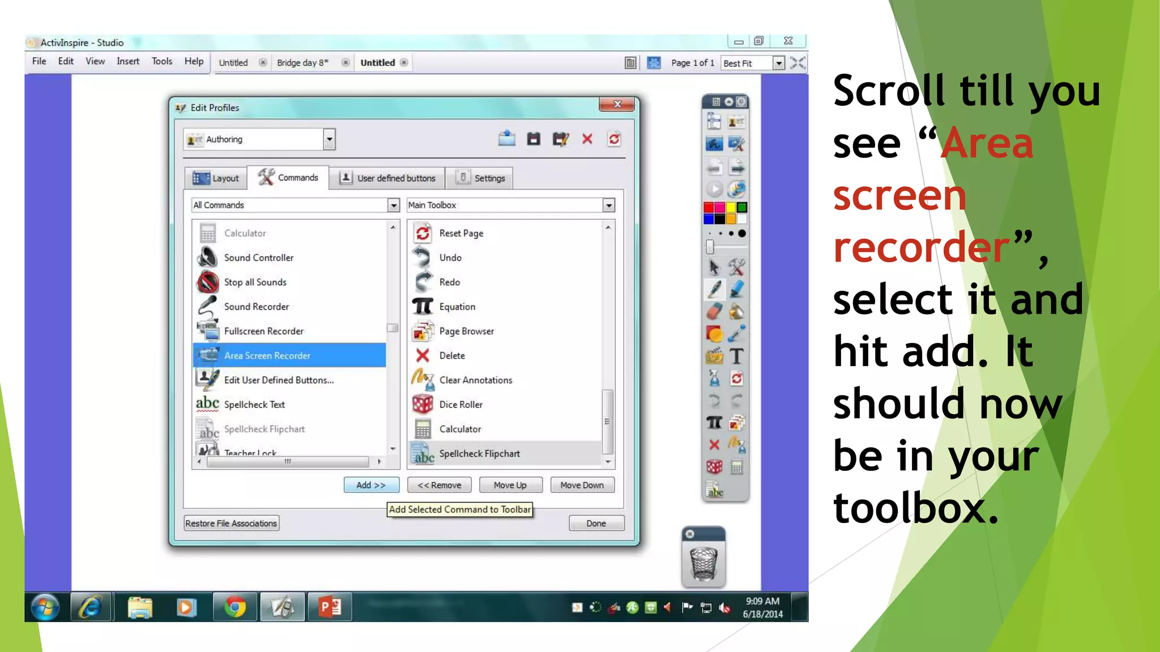Click the Windows Start button
The image size is (1160, 652).
tap(45, 607)
